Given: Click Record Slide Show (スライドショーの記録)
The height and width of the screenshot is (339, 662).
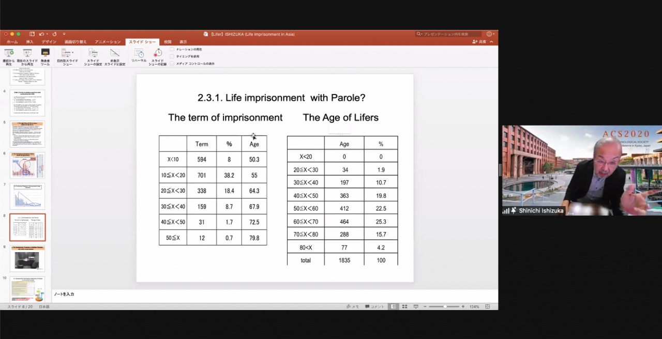Looking at the screenshot, I should [x=158, y=56].
